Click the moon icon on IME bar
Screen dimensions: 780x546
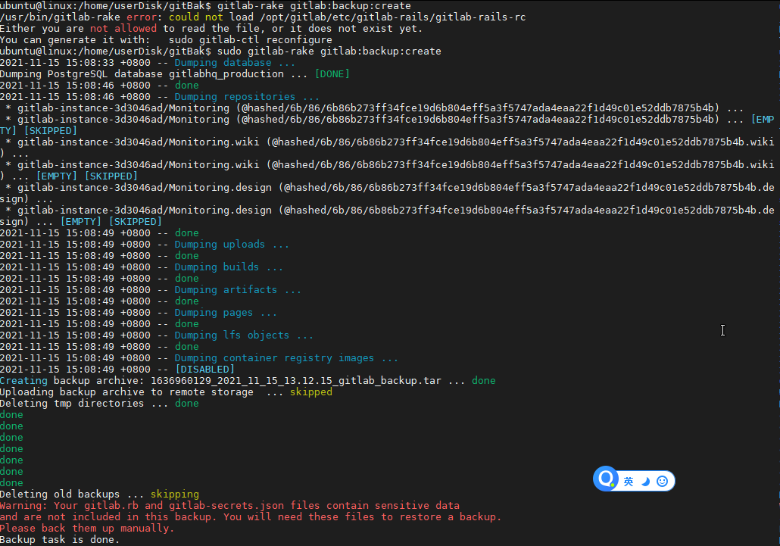coord(645,482)
